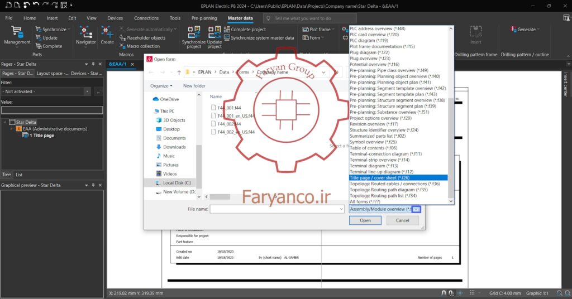This screenshot has height=299, width=572.
Task: Switch to the Insert ribbon tab
Action: click(x=52, y=18)
